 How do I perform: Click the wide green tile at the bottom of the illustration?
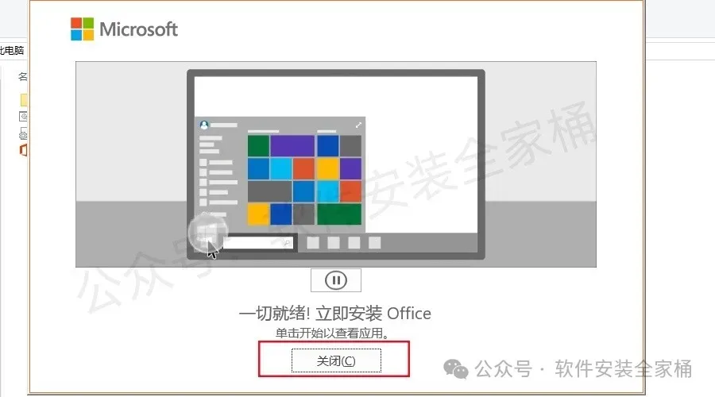(339, 214)
